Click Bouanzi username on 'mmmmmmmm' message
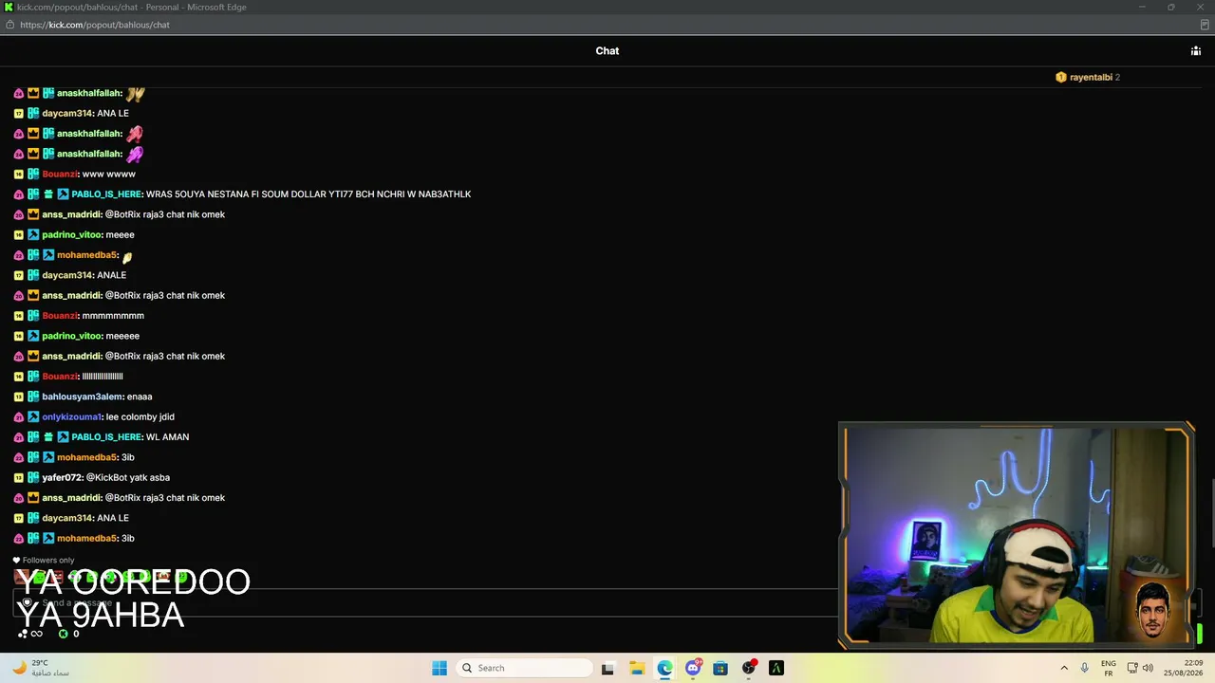The width and height of the screenshot is (1215, 683). click(x=60, y=316)
